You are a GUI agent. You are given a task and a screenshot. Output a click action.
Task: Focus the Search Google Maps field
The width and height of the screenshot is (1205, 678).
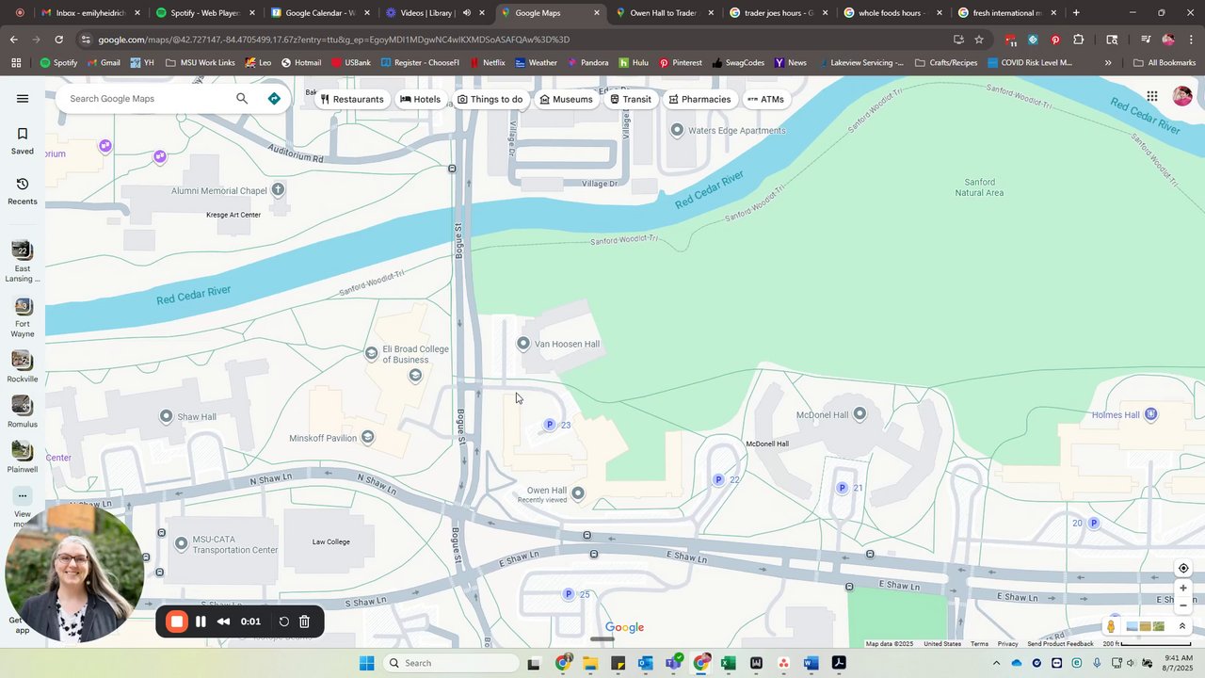click(x=146, y=98)
